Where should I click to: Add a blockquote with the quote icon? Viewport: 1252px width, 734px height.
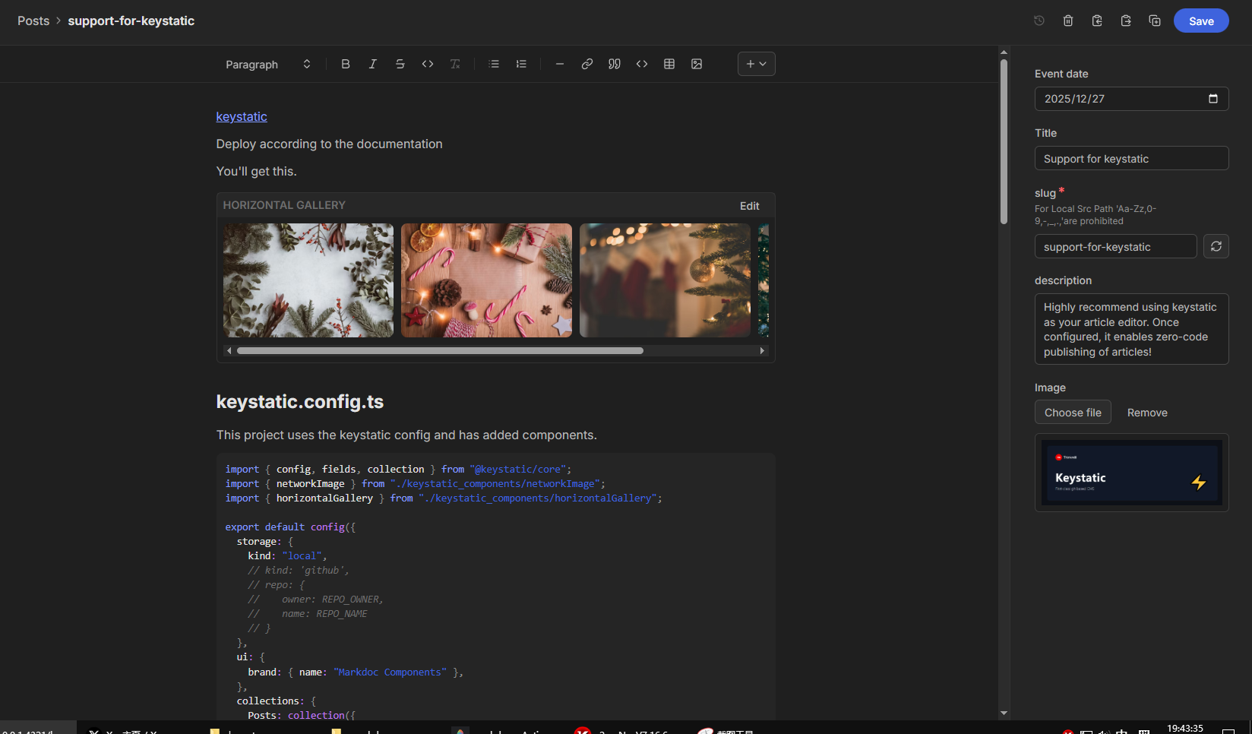click(x=615, y=64)
